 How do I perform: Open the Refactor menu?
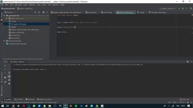pos(32,5)
